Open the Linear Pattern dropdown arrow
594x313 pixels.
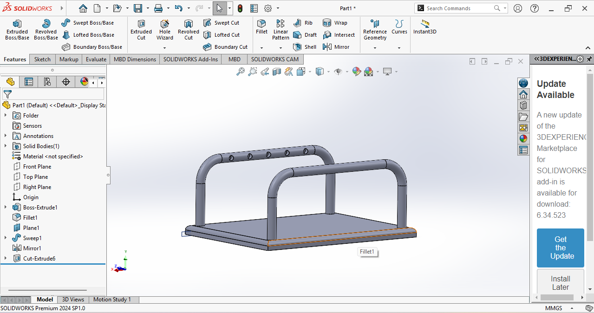tap(281, 48)
